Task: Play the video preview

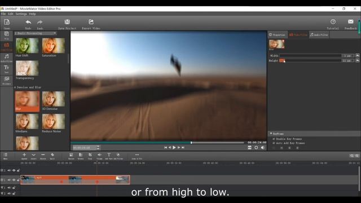Action: [174, 148]
